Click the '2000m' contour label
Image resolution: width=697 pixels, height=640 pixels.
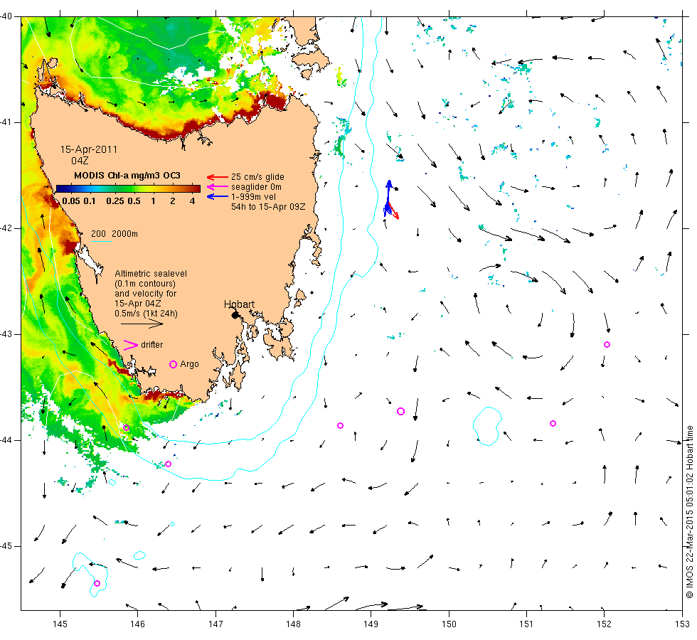pyautogui.click(x=124, y=234)
